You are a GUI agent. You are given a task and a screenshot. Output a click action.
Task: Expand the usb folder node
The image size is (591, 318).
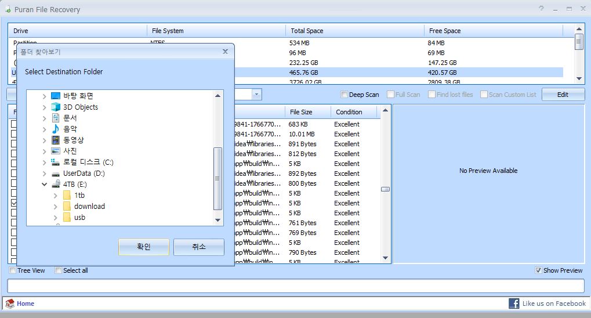[56, 218]
